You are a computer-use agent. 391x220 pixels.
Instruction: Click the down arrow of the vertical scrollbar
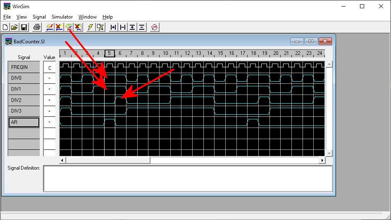coord(329,153)
